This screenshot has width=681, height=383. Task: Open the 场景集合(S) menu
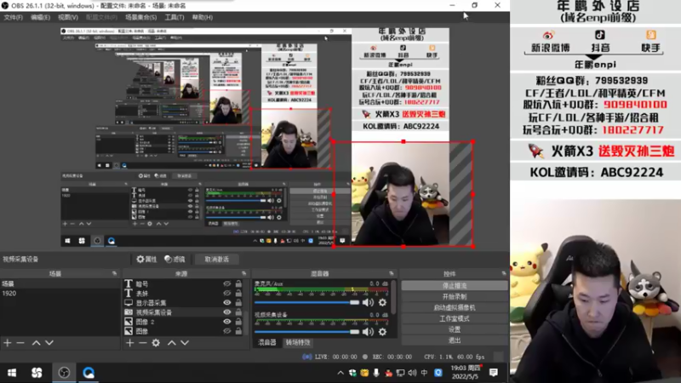click(x=140, y=17)
